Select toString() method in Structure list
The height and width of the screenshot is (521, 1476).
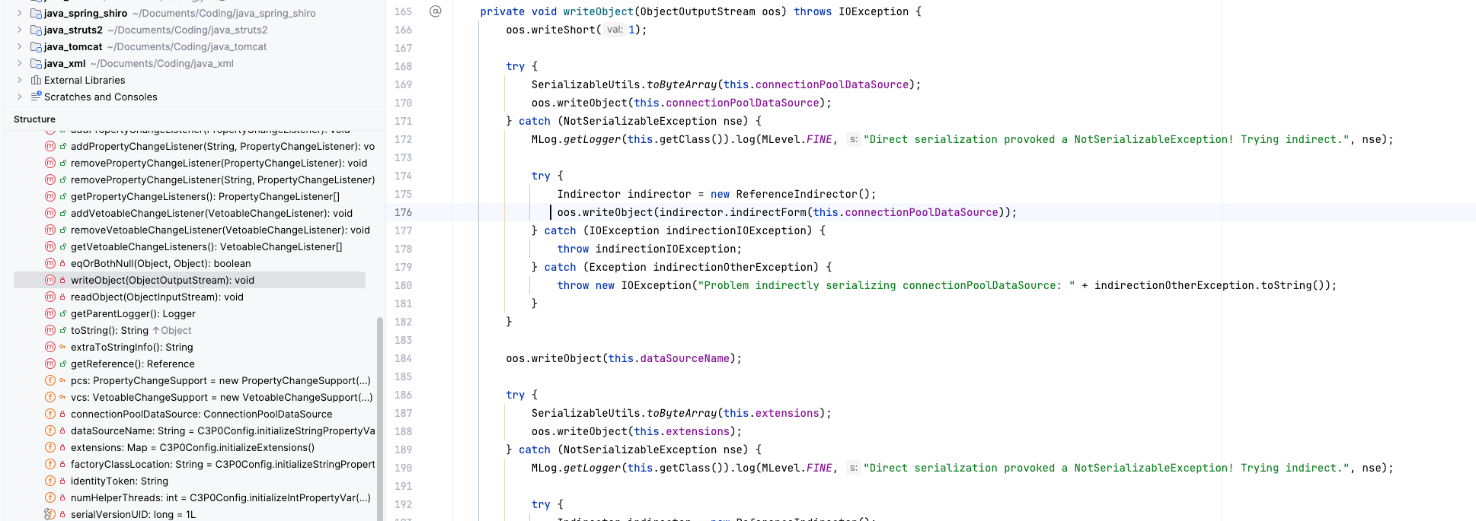click(109, 330)
